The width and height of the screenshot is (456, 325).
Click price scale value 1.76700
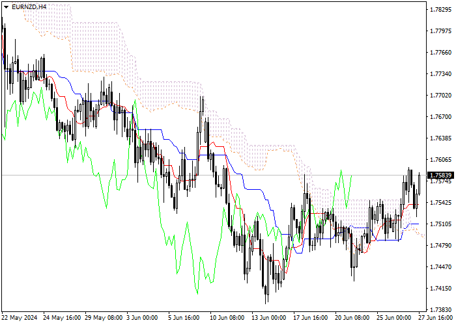point(441,117)
